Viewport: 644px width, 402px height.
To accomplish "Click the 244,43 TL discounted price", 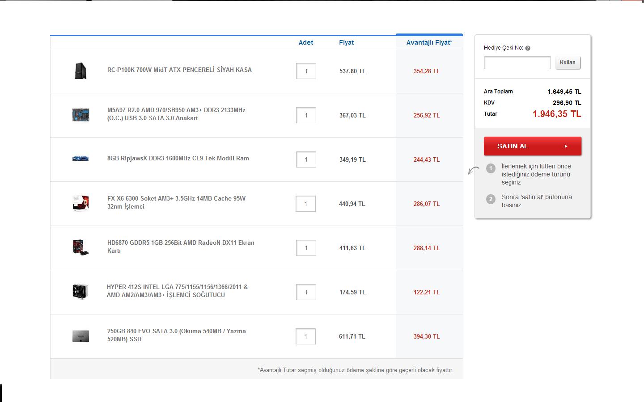I will click(x=427, y=159).
